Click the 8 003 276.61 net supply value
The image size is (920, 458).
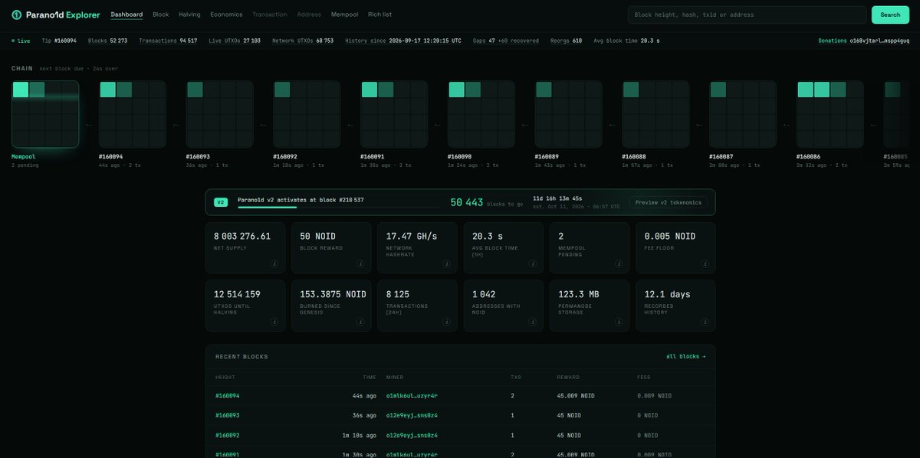pos(242,236)
